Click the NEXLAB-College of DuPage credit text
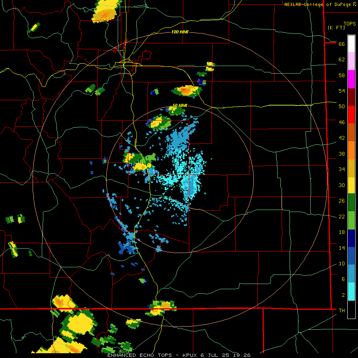The width and height of the screenshot is (358, 358). click(318, 4)
